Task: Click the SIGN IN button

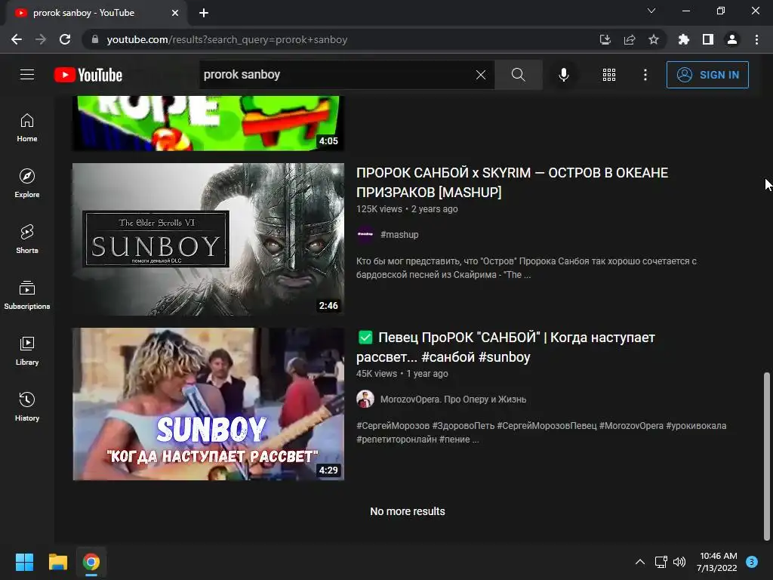Action: pos(707,75)
